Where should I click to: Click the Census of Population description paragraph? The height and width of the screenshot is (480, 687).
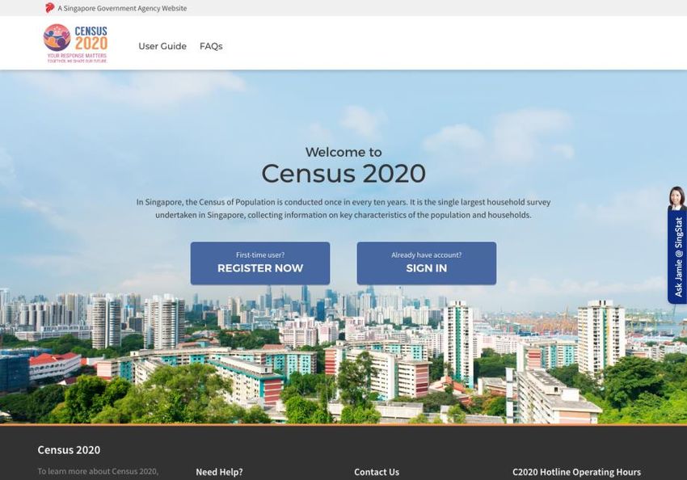pyautogui.click(x=343, y=208)
